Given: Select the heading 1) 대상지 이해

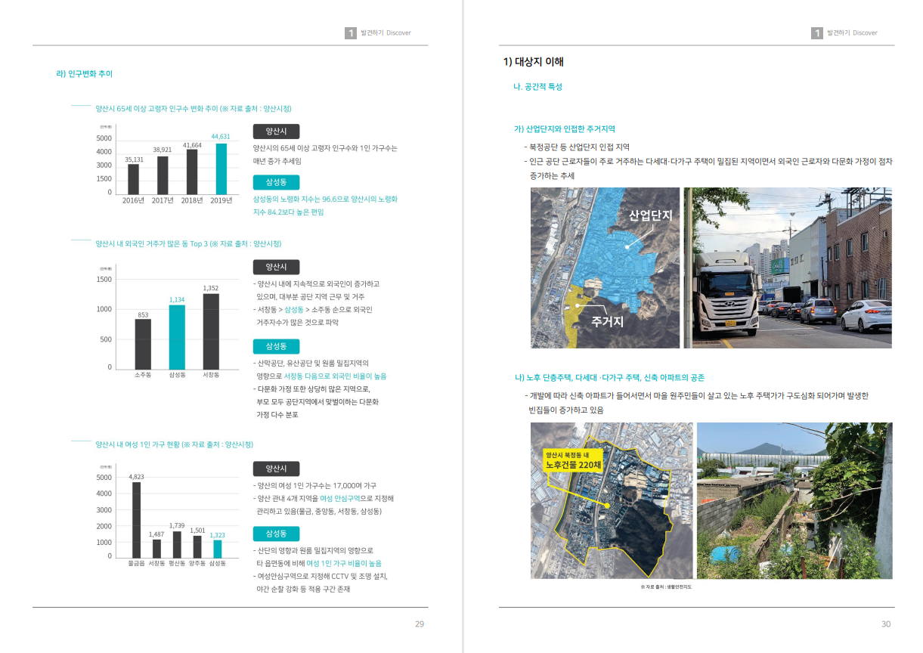Looking at the screenshot, I should pos(534,62).
